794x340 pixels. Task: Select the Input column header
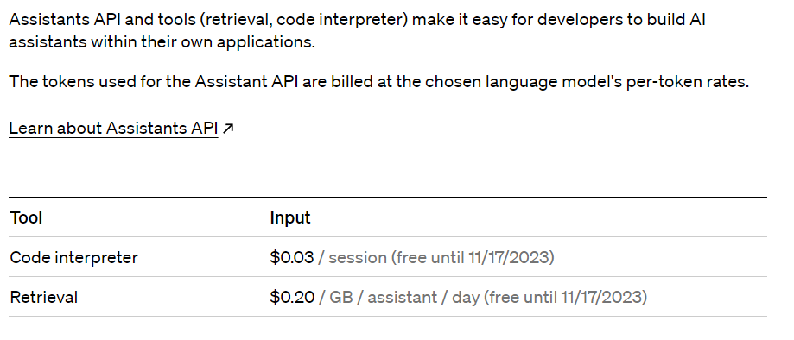pos(290,217)
